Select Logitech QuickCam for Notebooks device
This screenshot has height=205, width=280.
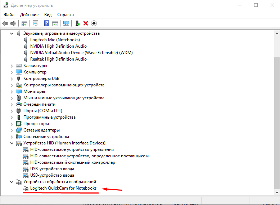point(63,188)
